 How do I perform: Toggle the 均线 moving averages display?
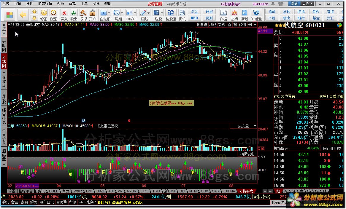pyautogui.click(x=212, y=25)
